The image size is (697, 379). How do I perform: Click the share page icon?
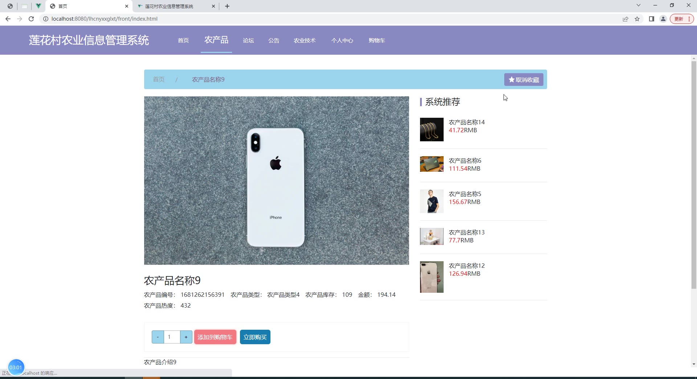[625, 19]
